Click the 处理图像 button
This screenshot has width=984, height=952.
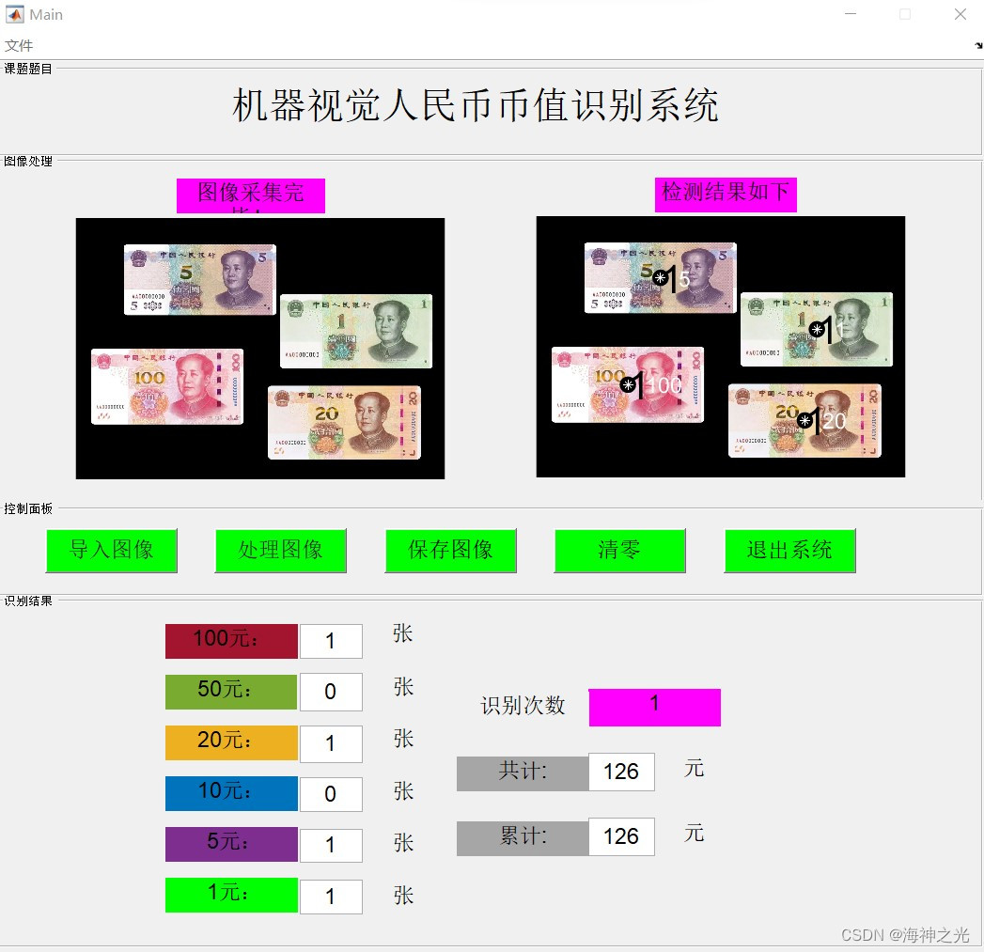(280, 551)
